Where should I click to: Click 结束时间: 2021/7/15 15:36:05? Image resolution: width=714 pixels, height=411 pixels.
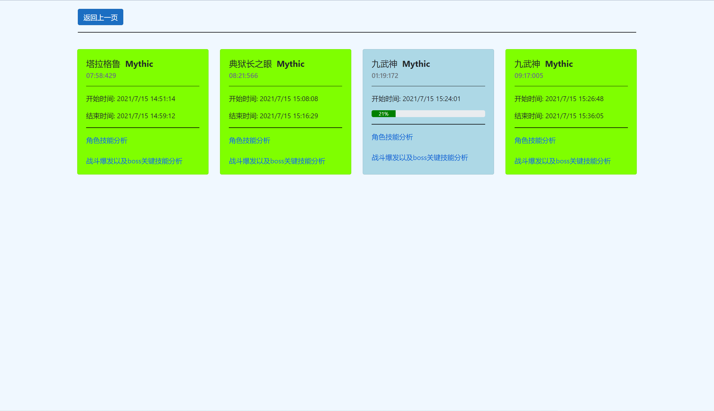(559, 116)
